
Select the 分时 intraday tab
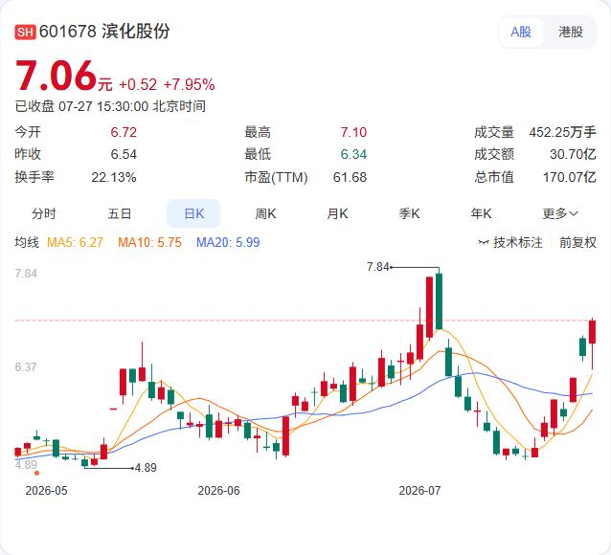(44, 213)
